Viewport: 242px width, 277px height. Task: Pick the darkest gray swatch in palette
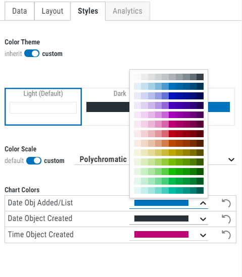[200, 77]
